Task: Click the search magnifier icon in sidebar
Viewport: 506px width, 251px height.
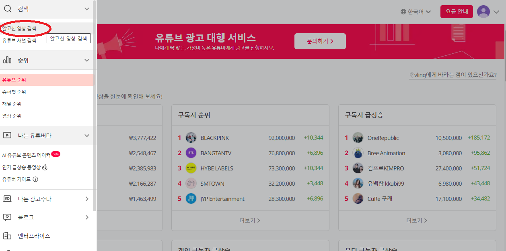Action: click(7, 9)
